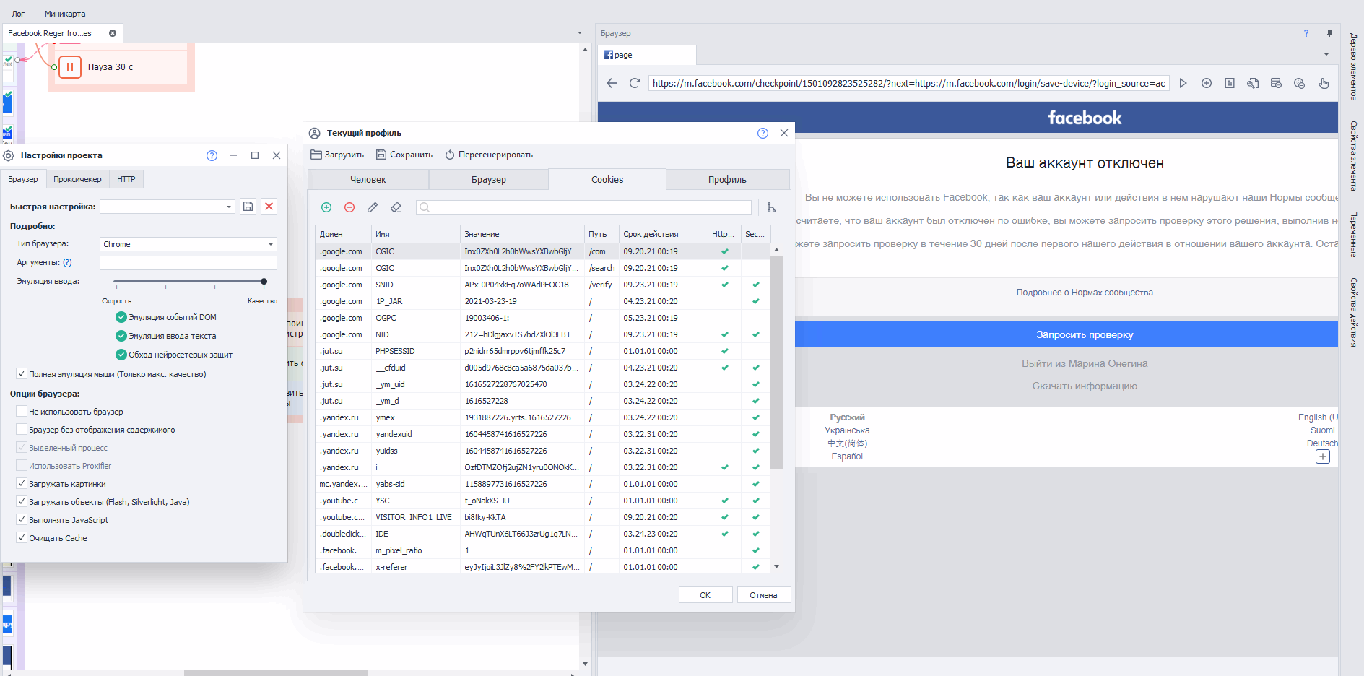Open the Миникарта panel tab

[x=65, y=14]
